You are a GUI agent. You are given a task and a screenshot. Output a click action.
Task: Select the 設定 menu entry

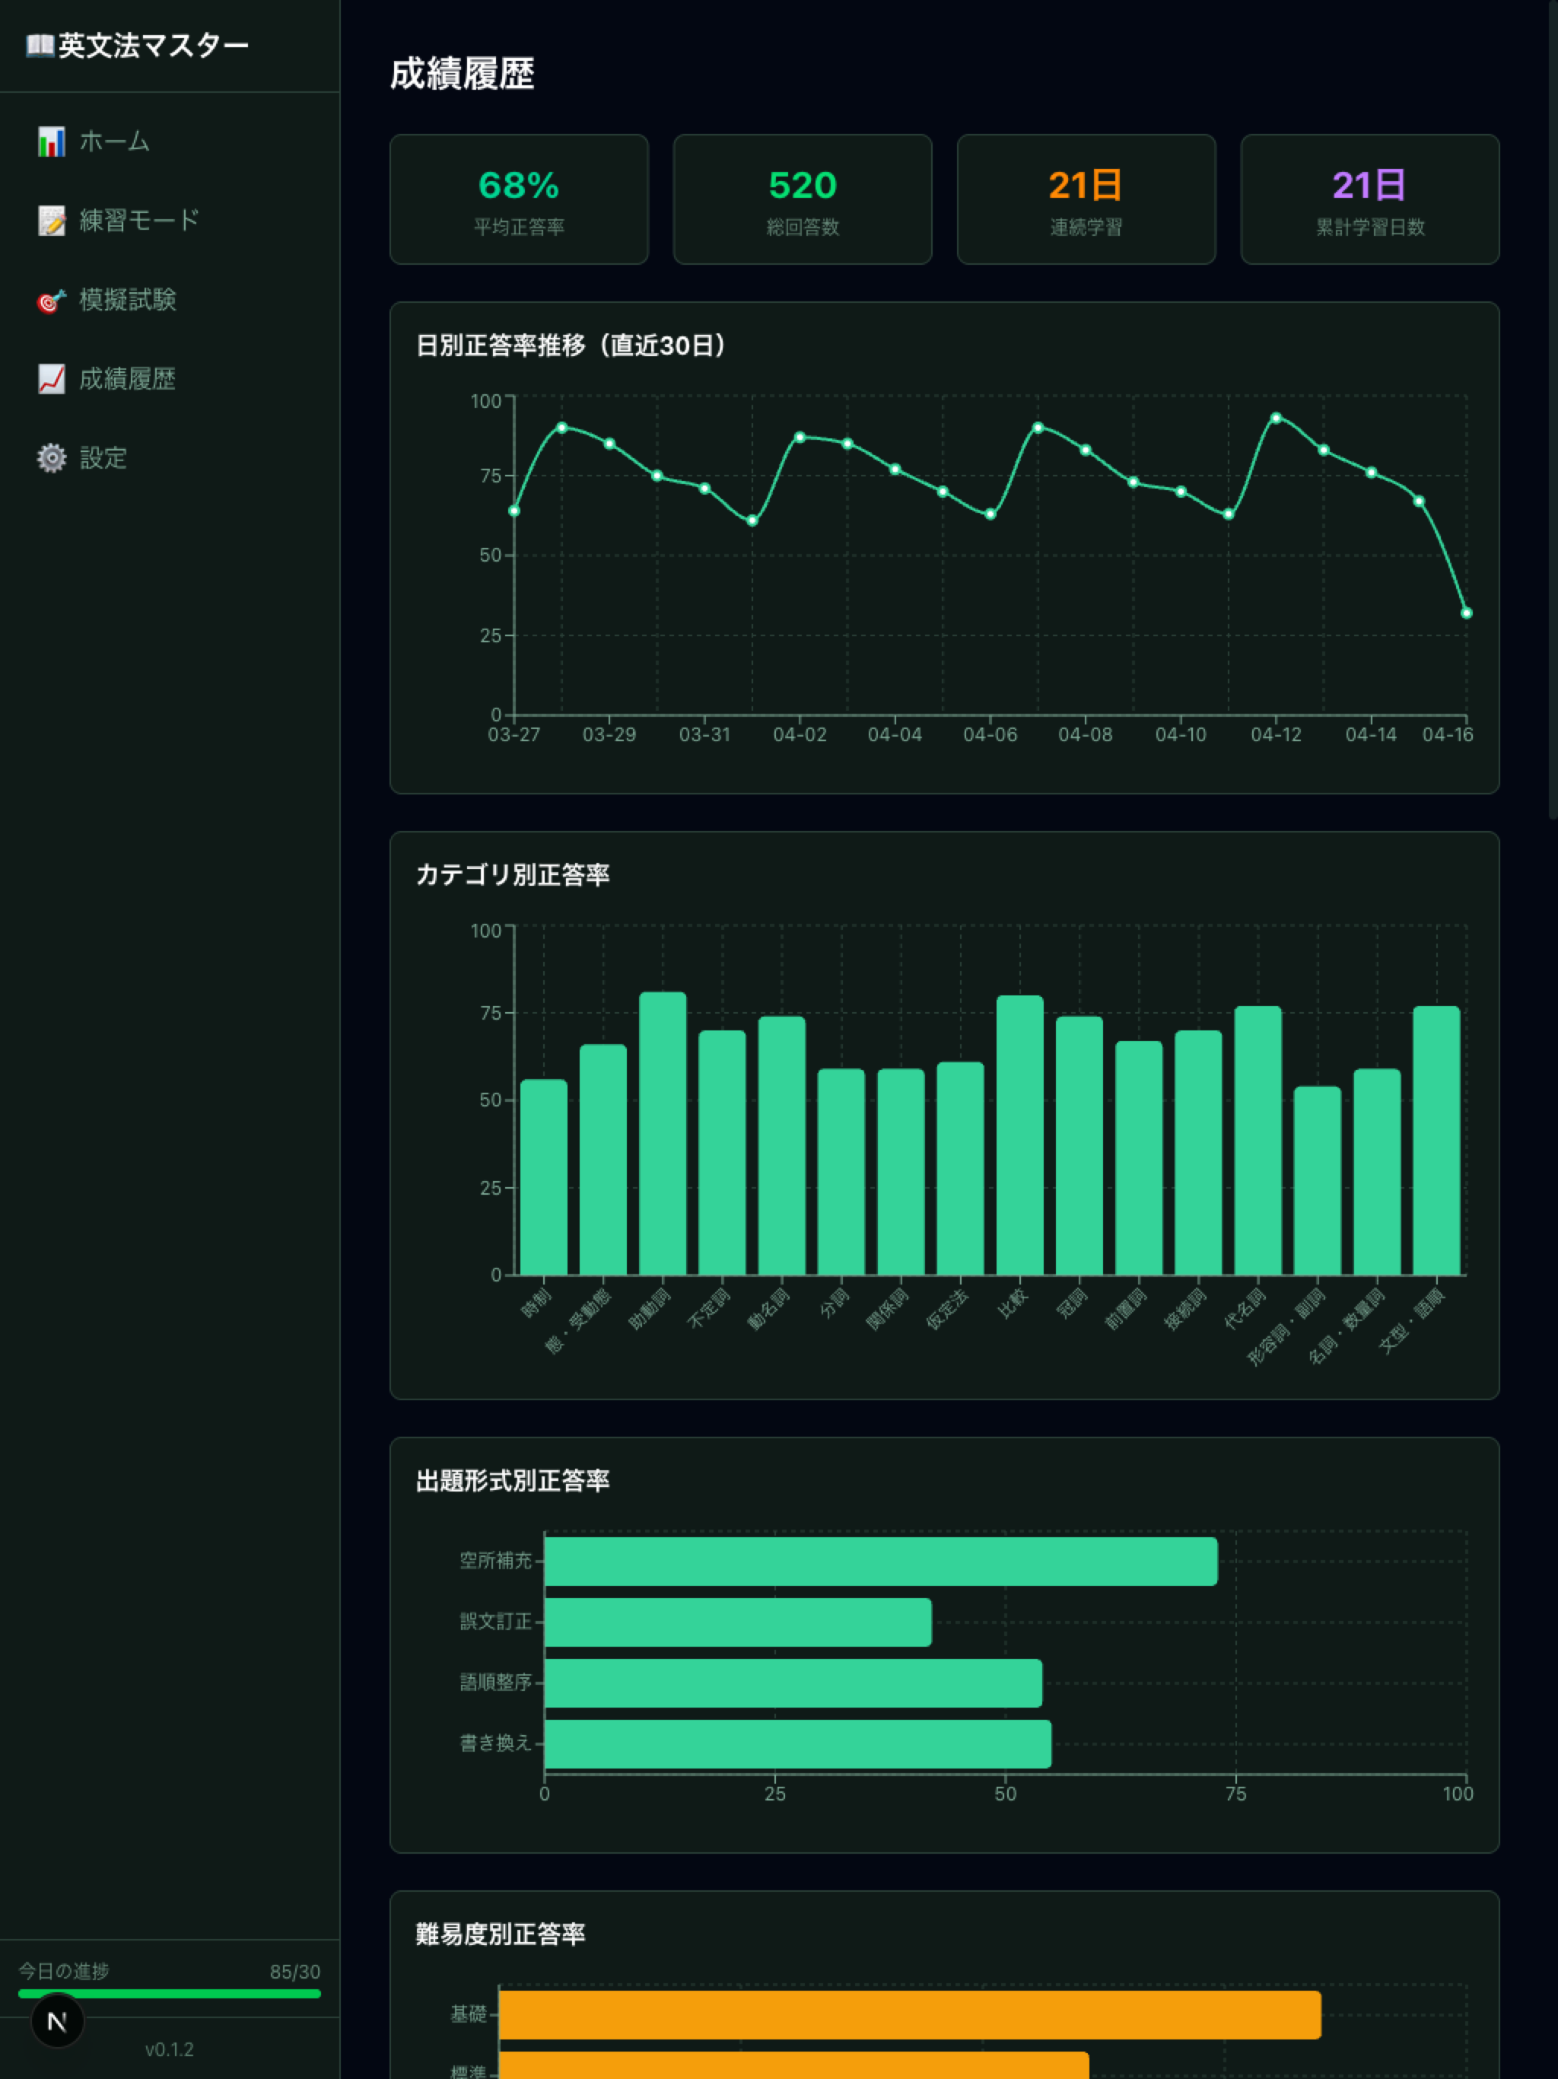103,457
